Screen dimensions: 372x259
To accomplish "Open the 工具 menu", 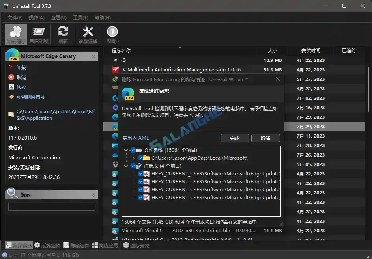I will click(80, 17).
